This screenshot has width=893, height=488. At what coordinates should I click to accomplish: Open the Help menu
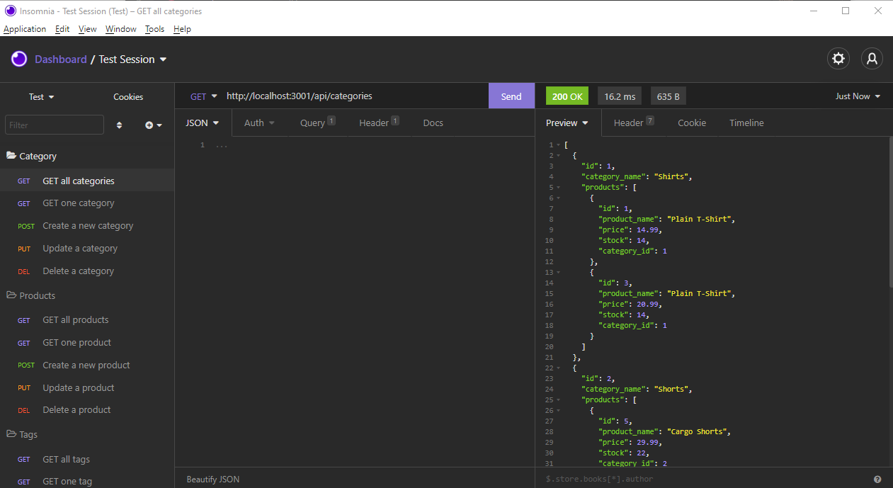tap(182, 29)
